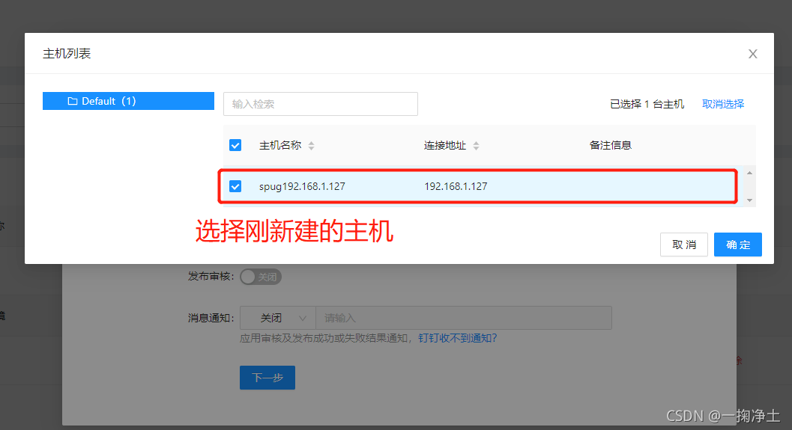Select the Default (1) group

coord(128,101)
